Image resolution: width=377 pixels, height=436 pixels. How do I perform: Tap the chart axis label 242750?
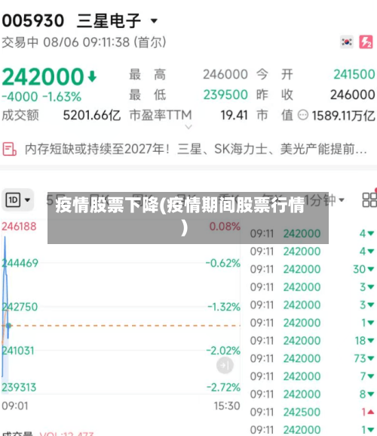[20, 307]
